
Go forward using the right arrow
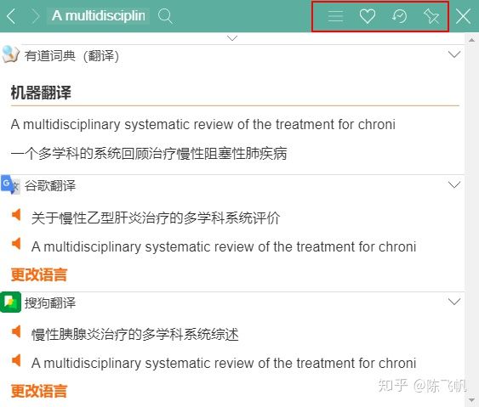click(x=35, y=16)
